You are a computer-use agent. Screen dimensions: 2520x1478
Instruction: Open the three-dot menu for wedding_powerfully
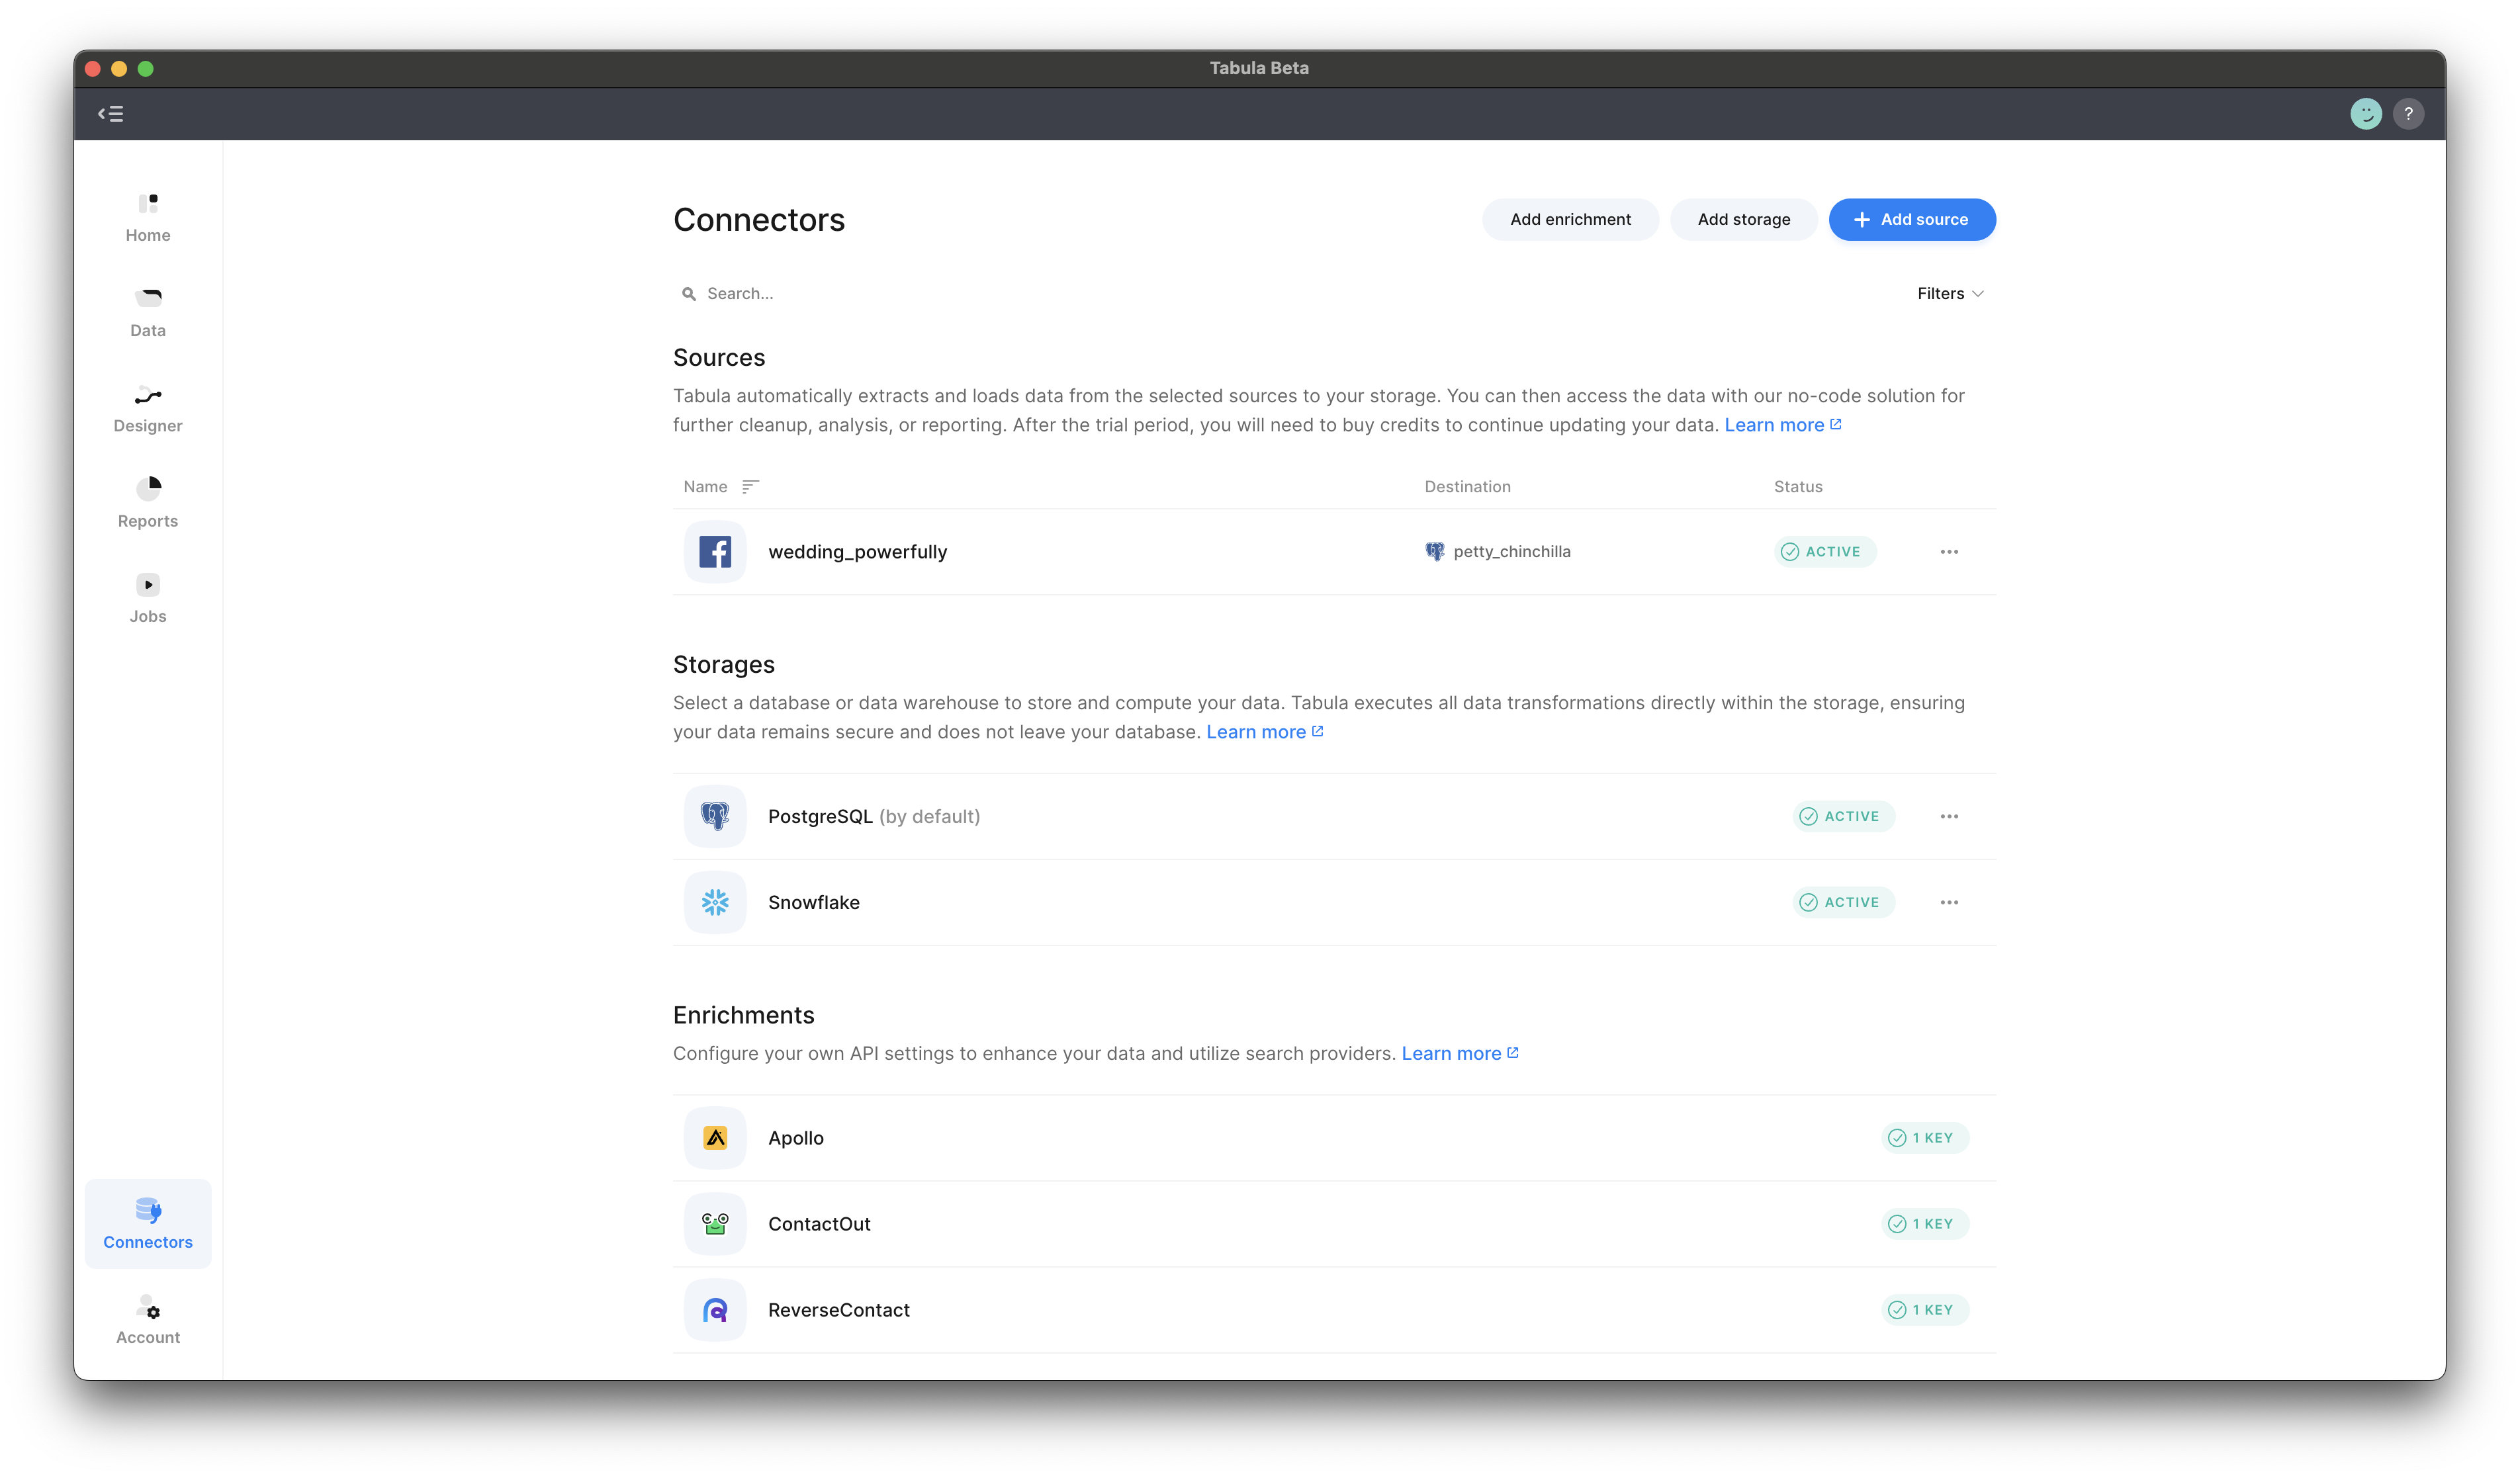click(x=1949, y=552)
